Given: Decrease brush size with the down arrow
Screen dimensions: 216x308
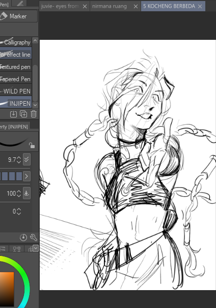Looking at the screenshot, I should tap(19, 161).
